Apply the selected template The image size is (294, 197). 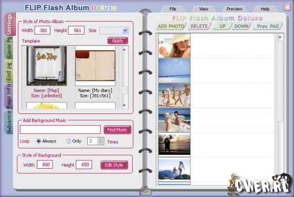coord(118,40)
